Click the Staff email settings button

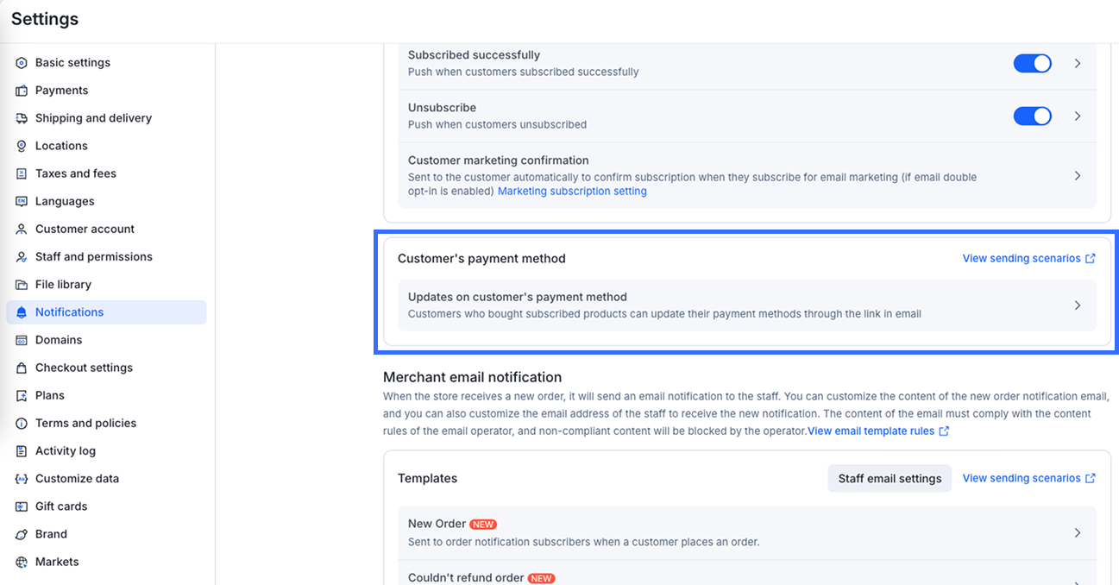(x=890, y=478)
